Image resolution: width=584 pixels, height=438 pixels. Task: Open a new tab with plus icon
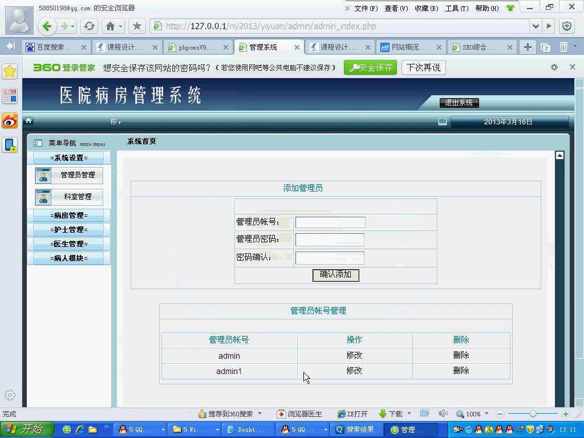point(528,47)
